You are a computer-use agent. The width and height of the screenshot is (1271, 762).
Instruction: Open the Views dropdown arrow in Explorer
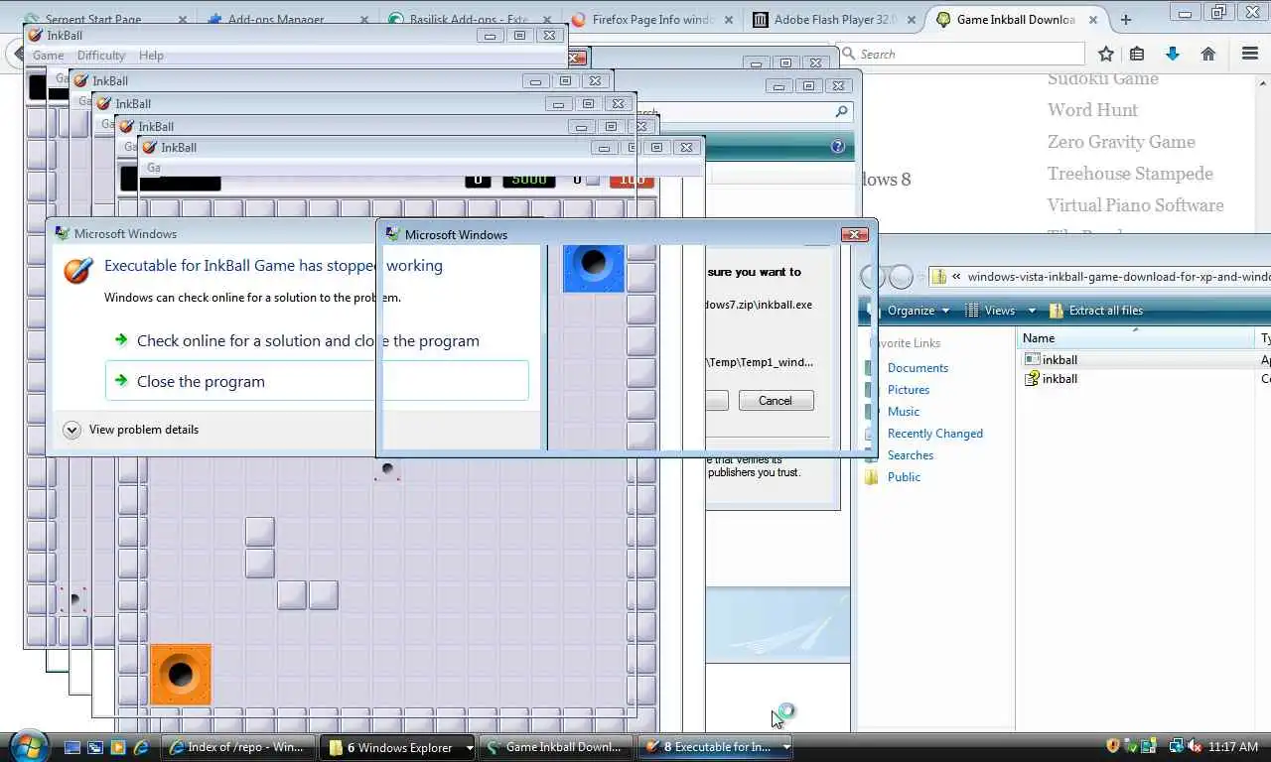tap(1031, 311)
